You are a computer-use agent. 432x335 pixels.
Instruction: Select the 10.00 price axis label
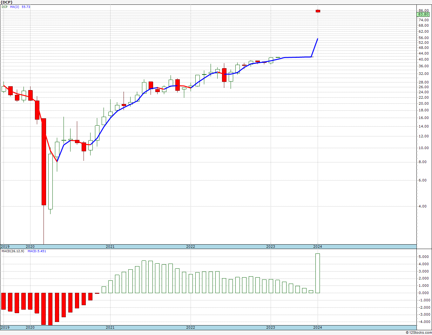424,148
